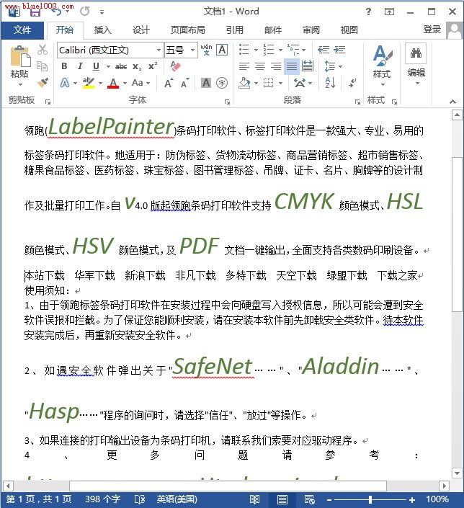Click the Save icon in quick access toolbar
Viewport: 464px width, 508px height.
35,12
